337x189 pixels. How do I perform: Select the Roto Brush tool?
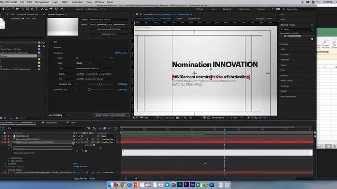coord(56,9)
